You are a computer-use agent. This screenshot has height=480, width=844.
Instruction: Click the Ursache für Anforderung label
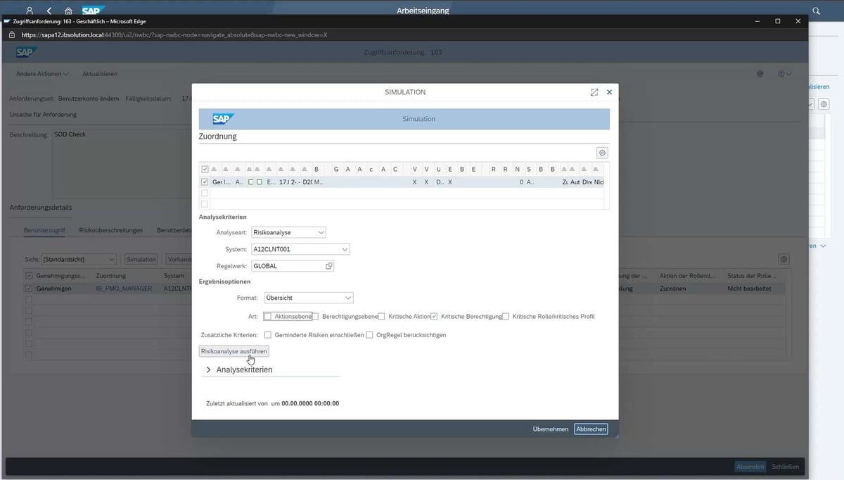43,114
